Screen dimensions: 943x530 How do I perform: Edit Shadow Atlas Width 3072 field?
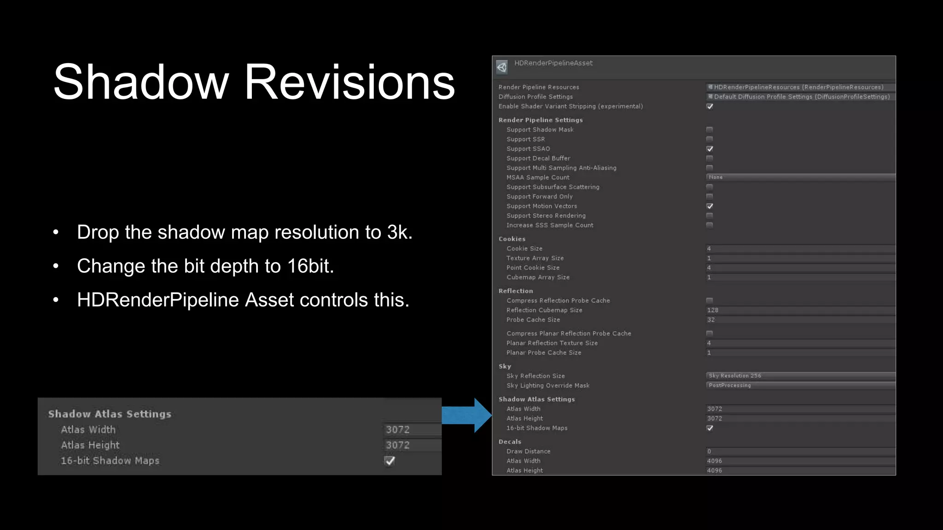801,409
